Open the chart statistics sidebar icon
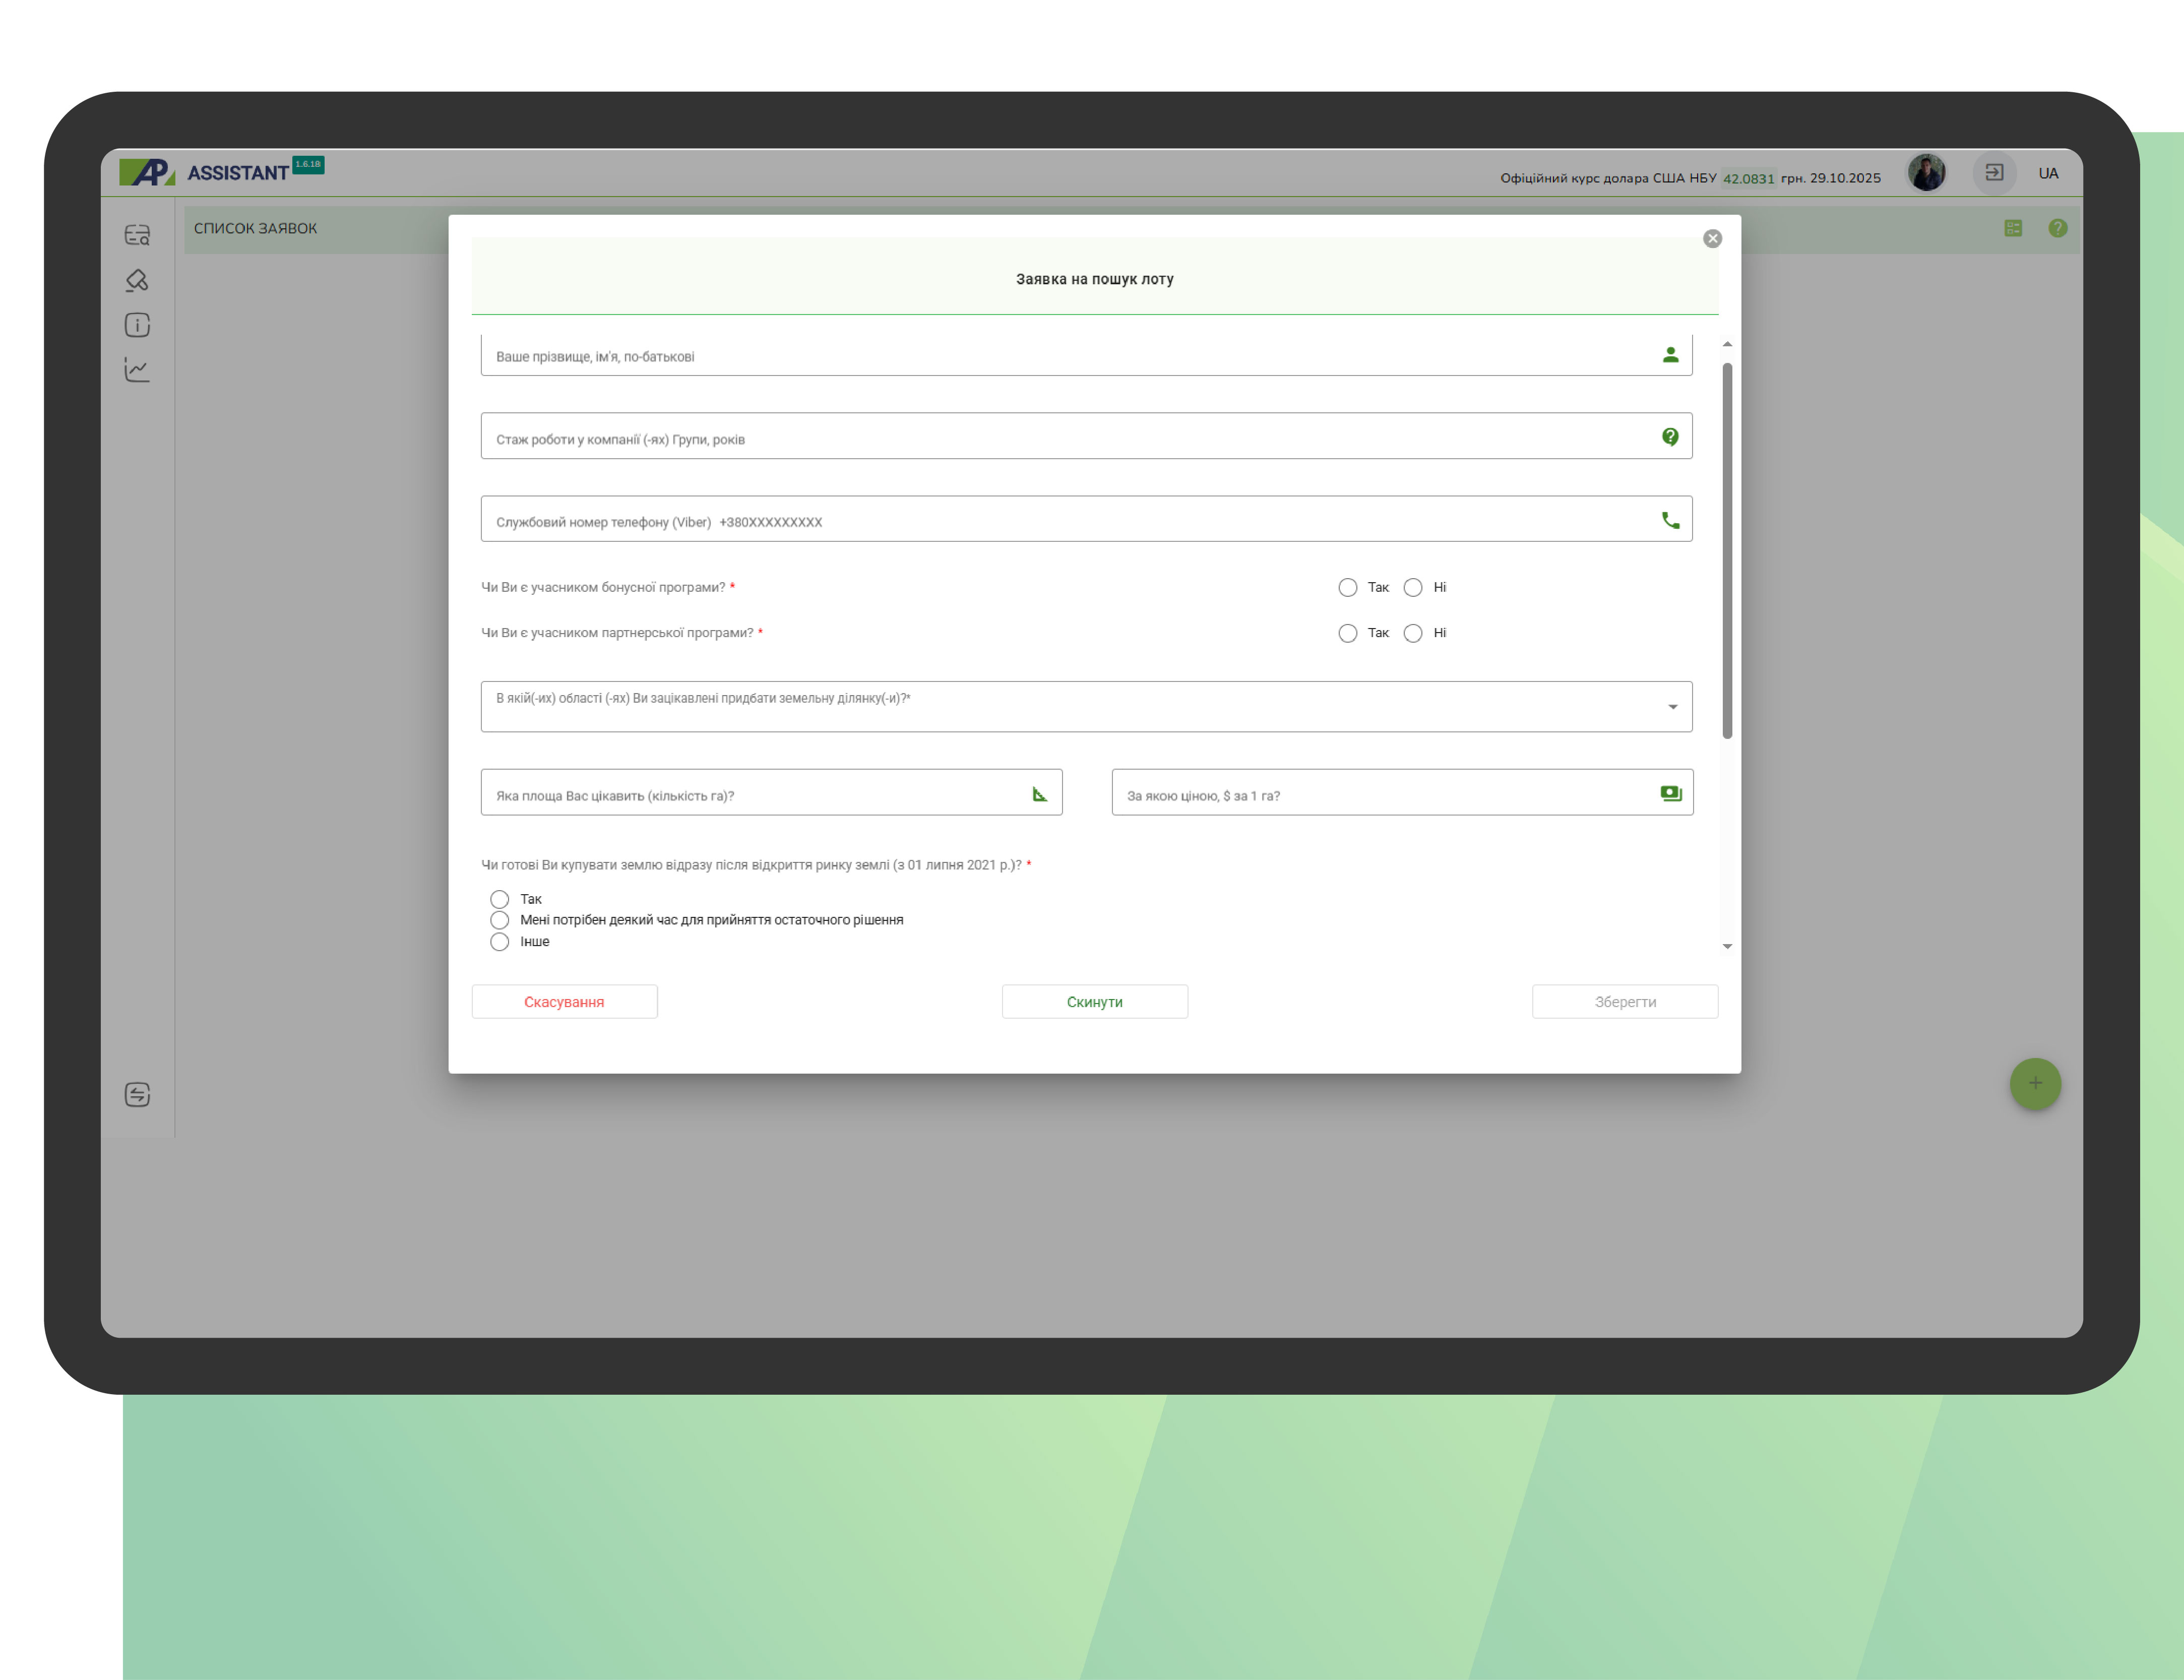Image resolution: width=2184 pixels, height=1680 pixels. 137,370
